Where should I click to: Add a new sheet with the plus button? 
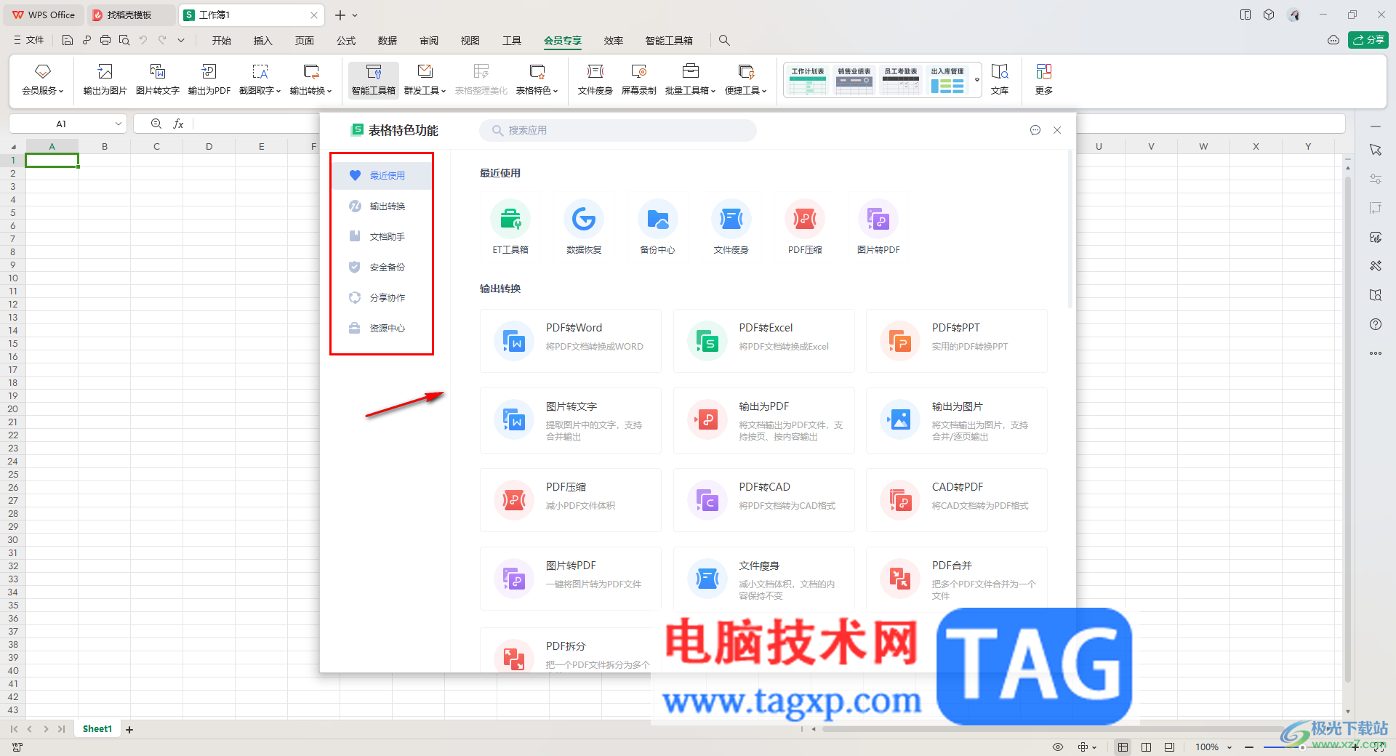point(129,729)
